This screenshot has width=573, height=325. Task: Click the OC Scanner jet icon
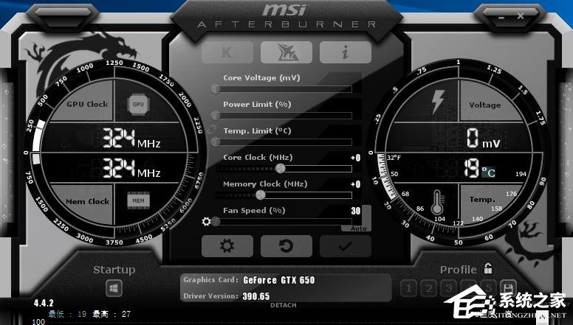click(x=286, y=52)
